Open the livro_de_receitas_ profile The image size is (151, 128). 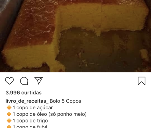coord(27,101)
